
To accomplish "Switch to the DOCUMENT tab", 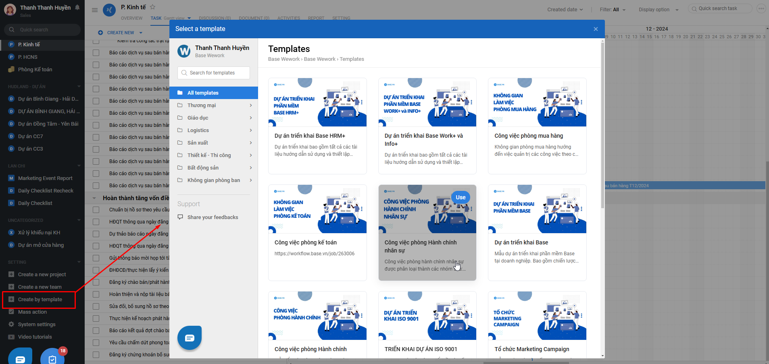I will [x=254, y=18].
